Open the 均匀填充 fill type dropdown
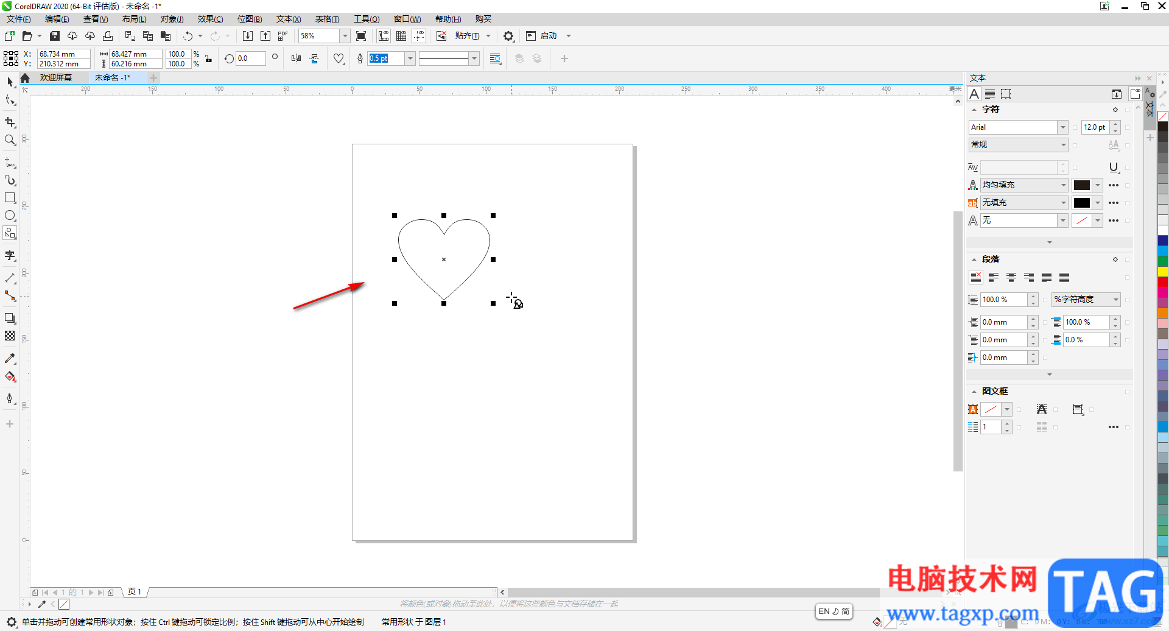 pos(1063,185)
